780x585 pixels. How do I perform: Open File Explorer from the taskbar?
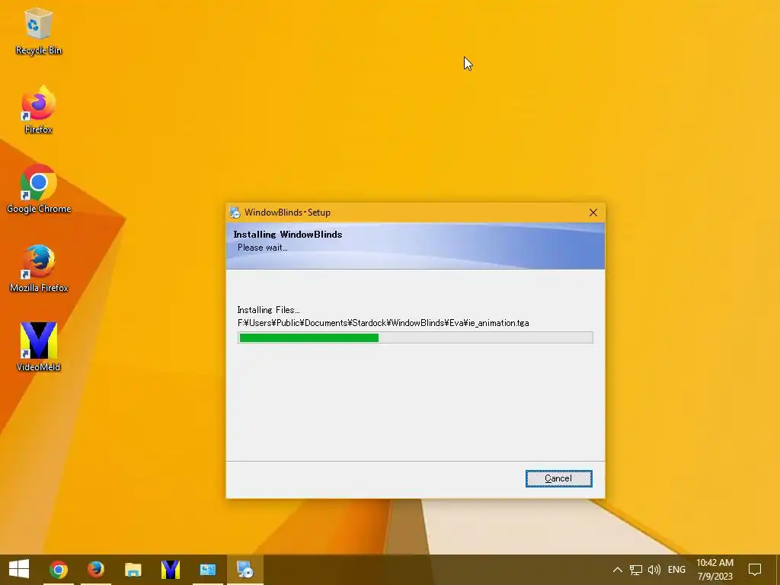tap(133, 570)
